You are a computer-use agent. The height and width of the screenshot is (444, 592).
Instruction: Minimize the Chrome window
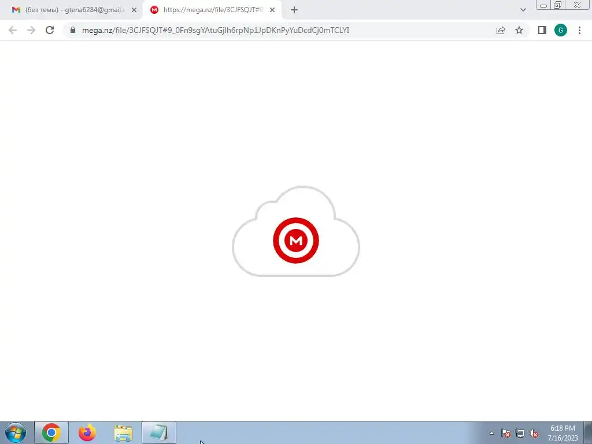543,5
